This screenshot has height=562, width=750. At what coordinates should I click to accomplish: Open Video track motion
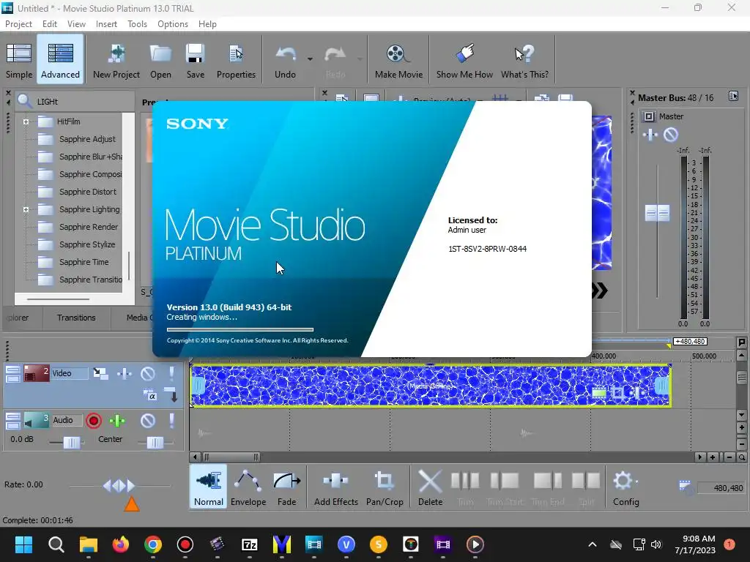pos(100,373)
